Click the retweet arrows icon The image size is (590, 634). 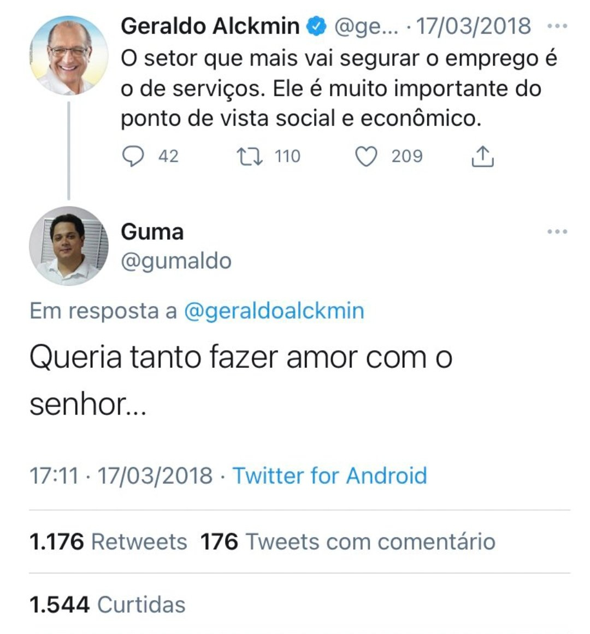[250, 156]
